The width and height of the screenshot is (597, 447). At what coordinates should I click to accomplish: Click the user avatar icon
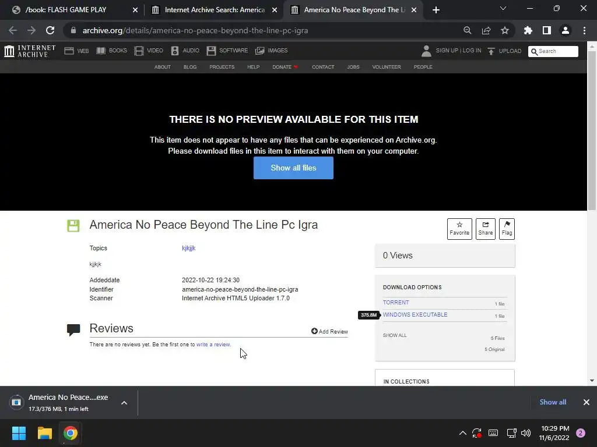(x=426, y=51)
